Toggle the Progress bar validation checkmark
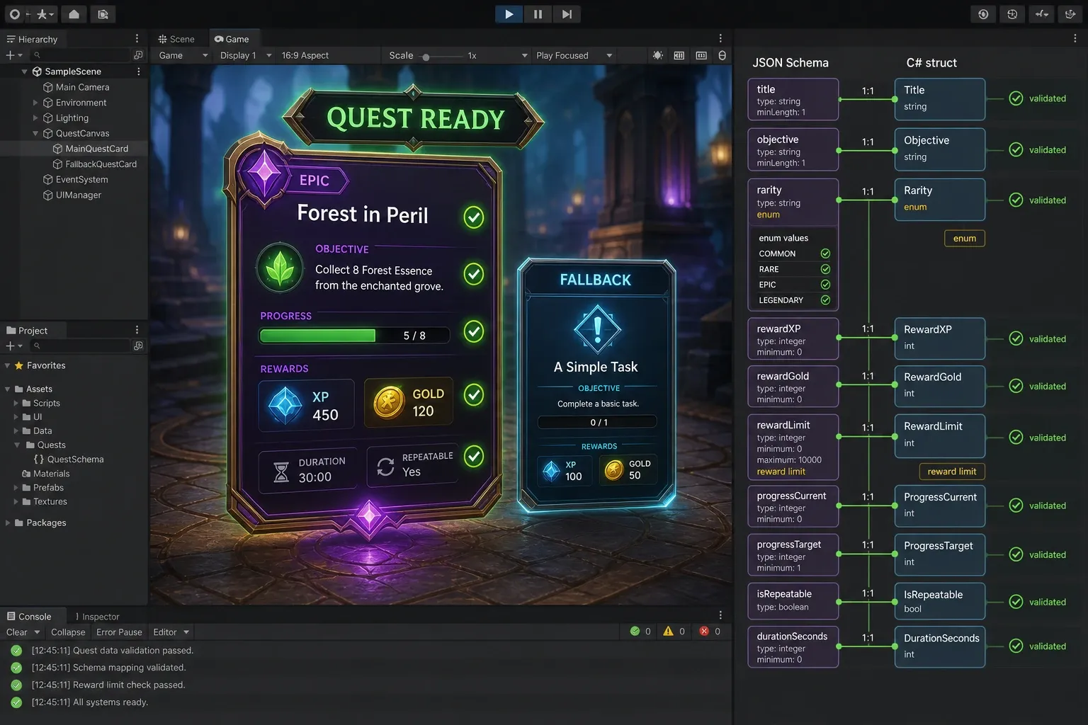The width and height of the screenshot is (1088, 725). point(474,331)
